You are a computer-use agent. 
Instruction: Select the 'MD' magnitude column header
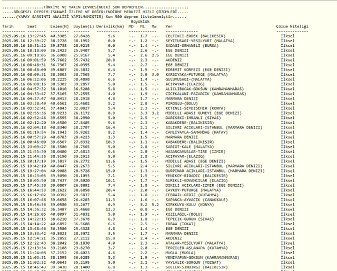click(131, 26)
